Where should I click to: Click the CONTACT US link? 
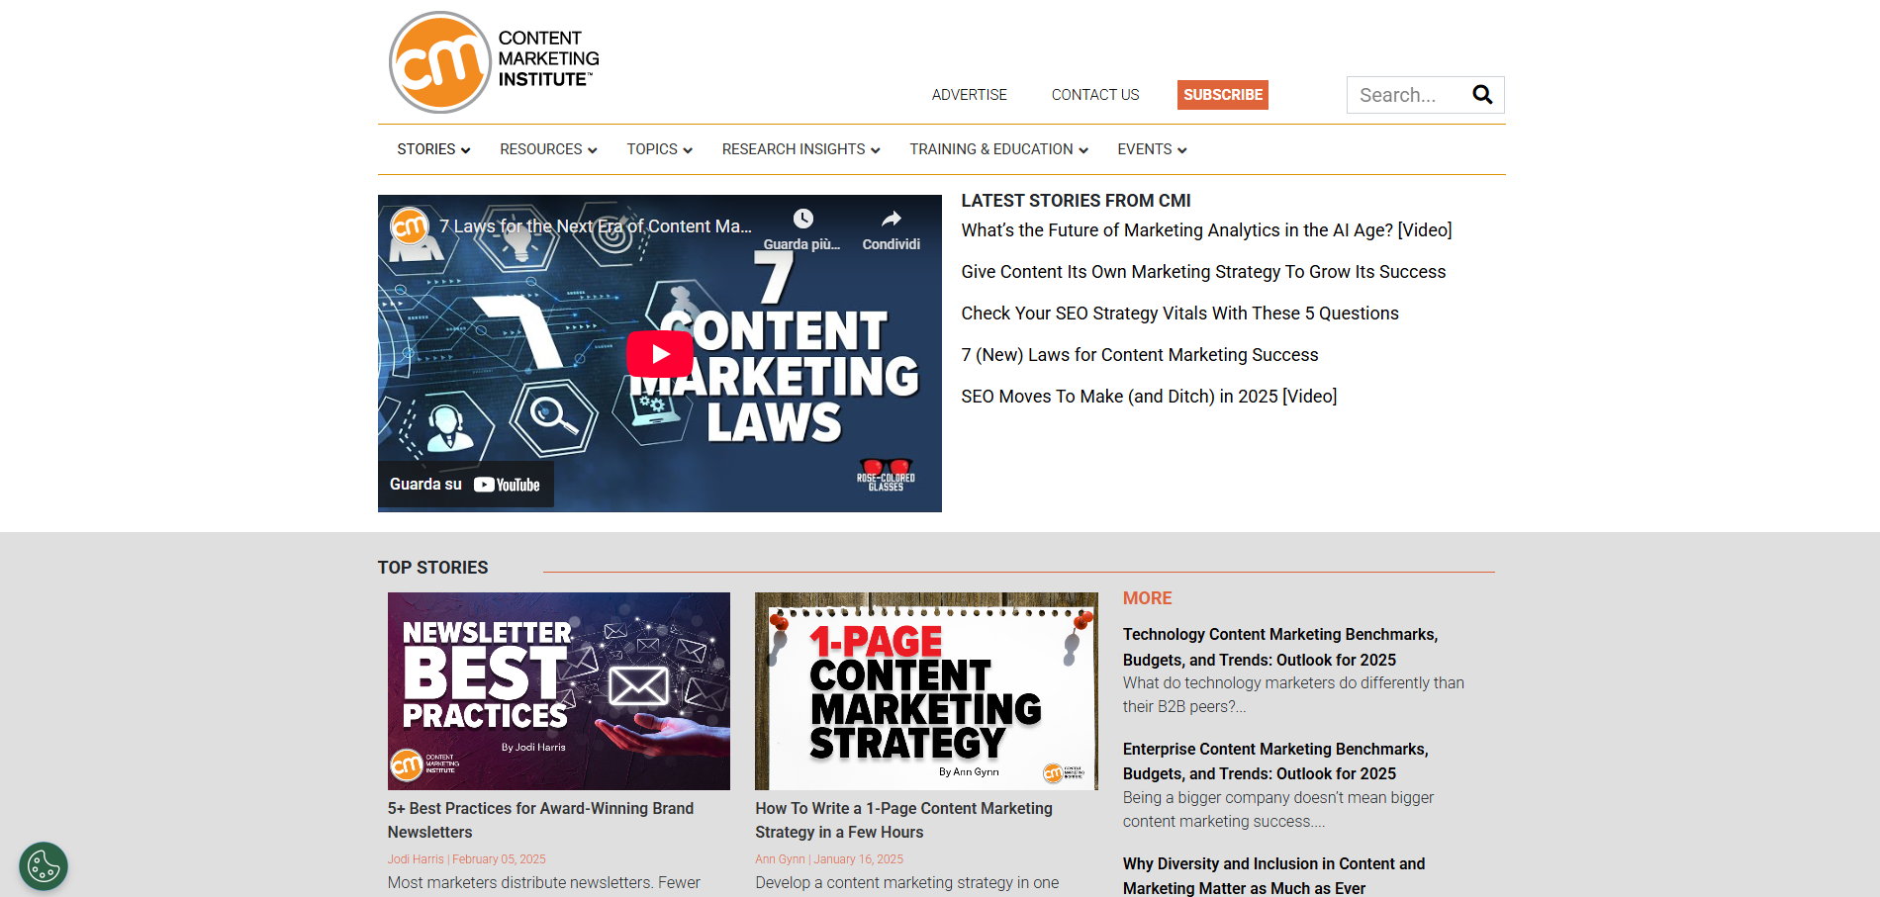[x=1095, y=95]
